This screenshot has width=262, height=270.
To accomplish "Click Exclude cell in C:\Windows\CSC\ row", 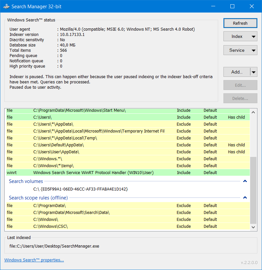I will [x=184, y=226].
